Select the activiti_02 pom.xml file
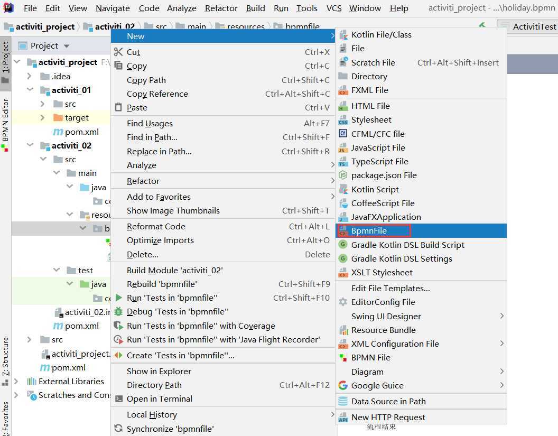Screen dimensions: 558x436 pos(76,326)
